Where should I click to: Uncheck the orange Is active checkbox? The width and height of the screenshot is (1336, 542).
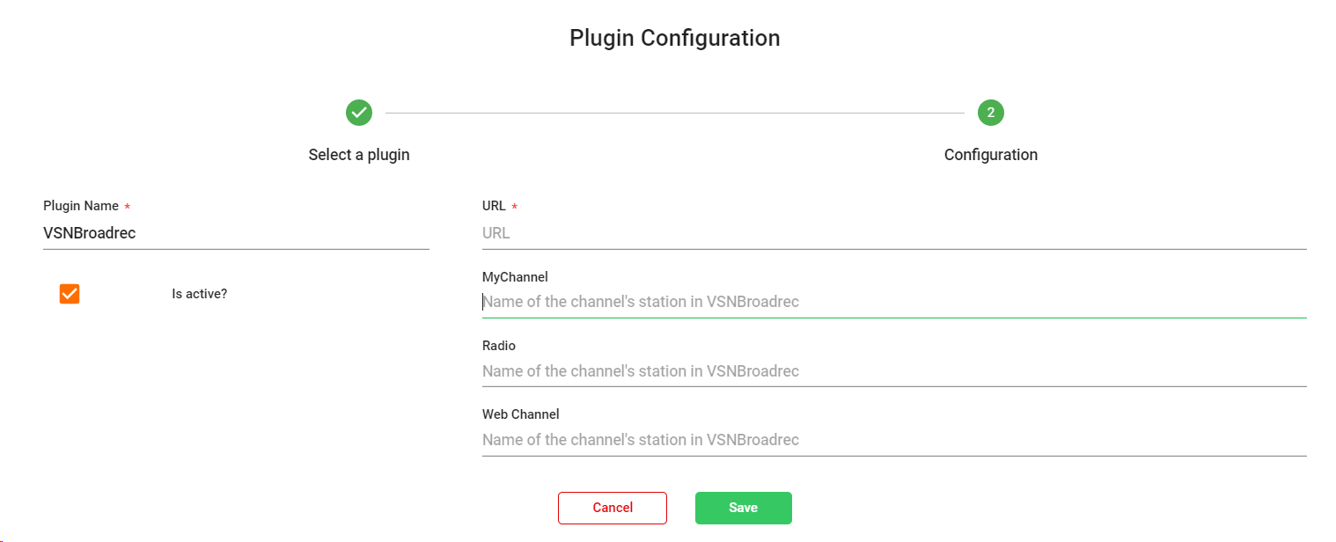[x=70, y=294]
